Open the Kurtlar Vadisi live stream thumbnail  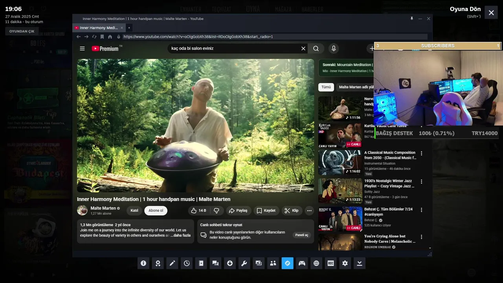(x=340, y=136)
